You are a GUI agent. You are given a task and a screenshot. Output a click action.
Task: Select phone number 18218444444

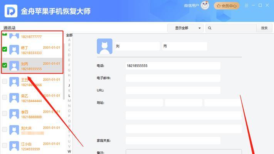click(32, 101)
